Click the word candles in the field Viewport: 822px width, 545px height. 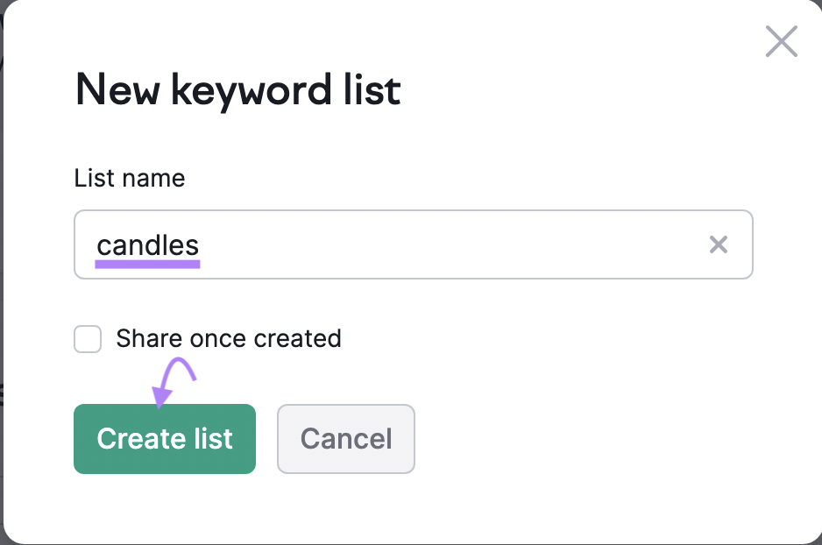pos(147,245)
